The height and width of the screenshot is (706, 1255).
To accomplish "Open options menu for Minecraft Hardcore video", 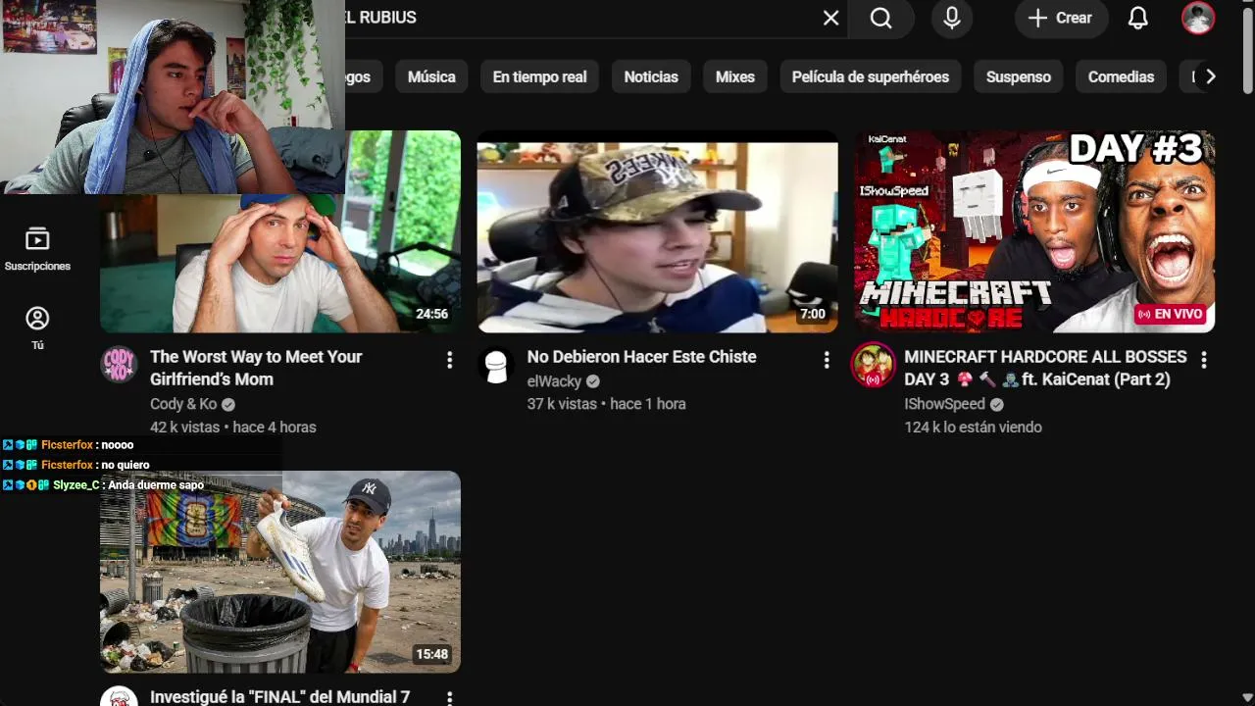I will [1204, 360].
